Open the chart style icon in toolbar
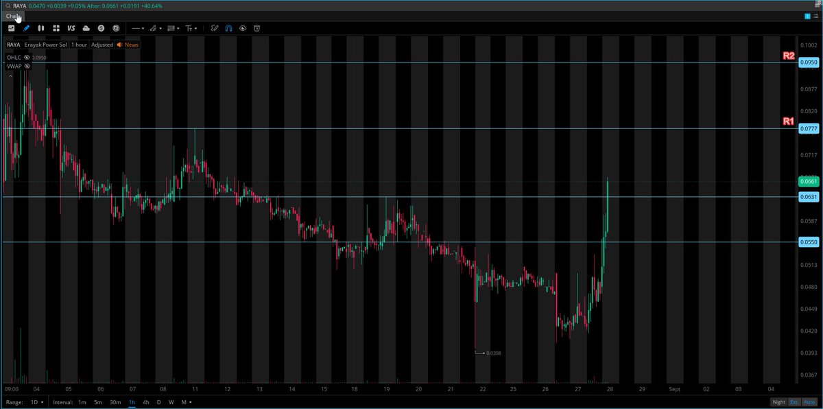Image resolution: width=823 pixels, height=409 pixels. 12,28
